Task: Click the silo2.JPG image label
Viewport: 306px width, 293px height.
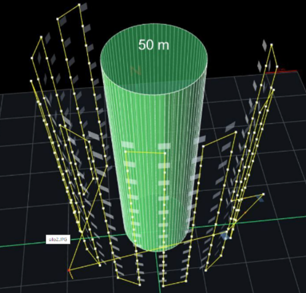Action: (58, 240)
